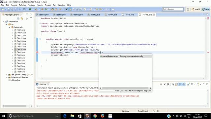Switch to Java EE perspective
The height and width of the screenshot is (119, 211).
pyautogui.click(x=196, y=9)
